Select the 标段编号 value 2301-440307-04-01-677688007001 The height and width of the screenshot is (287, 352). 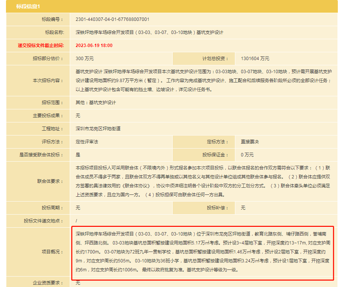pyautogui.click(x=112, y=19)
